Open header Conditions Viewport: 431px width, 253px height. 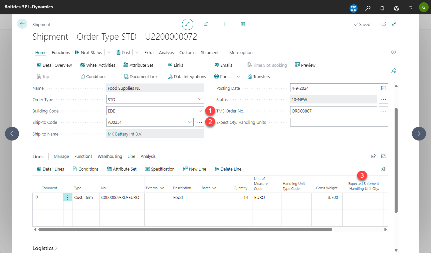[x=93, y=76]
